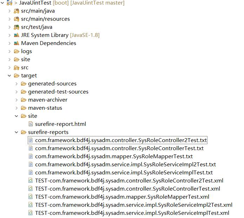Click the src/main/resources package folder icon

tap(17, 19)
